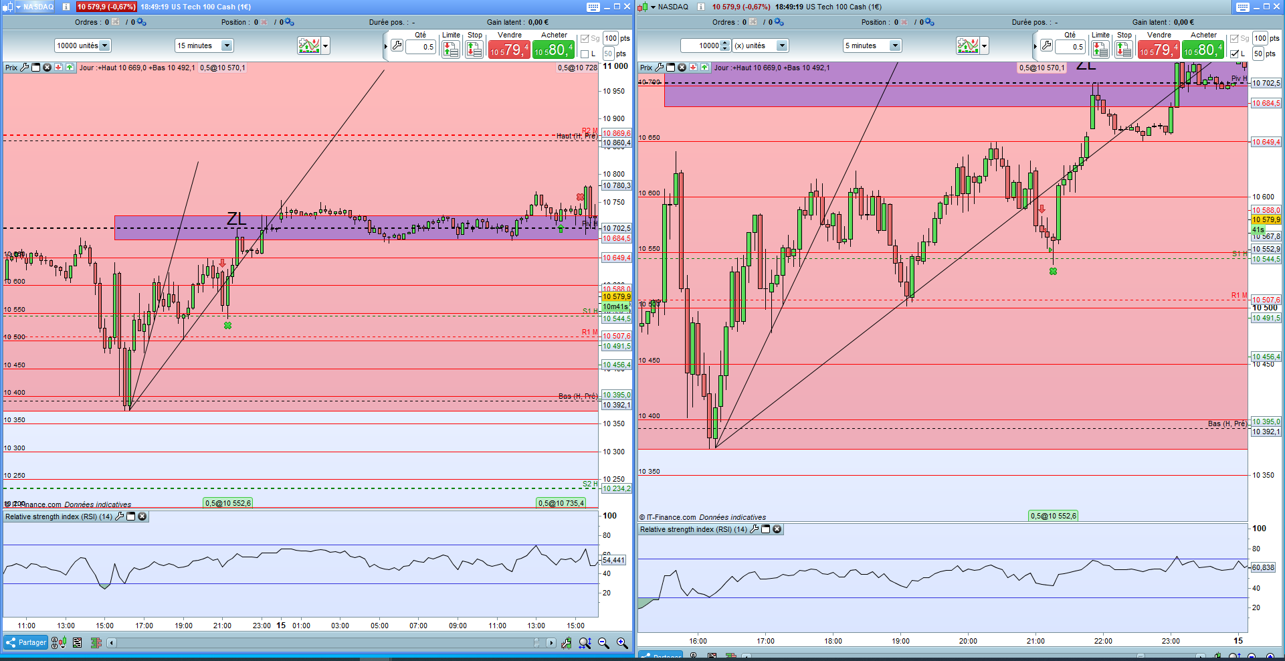The image size is (1285, 661).
Task: Expand indicator menu arrow in left window
Action: point(326,46)
